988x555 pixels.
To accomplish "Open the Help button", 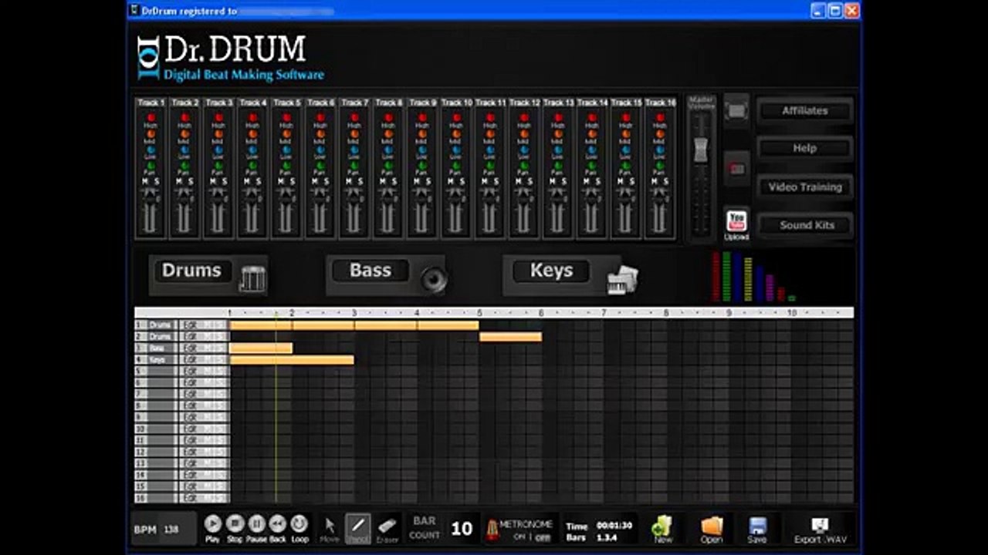I will coord(805,148).
